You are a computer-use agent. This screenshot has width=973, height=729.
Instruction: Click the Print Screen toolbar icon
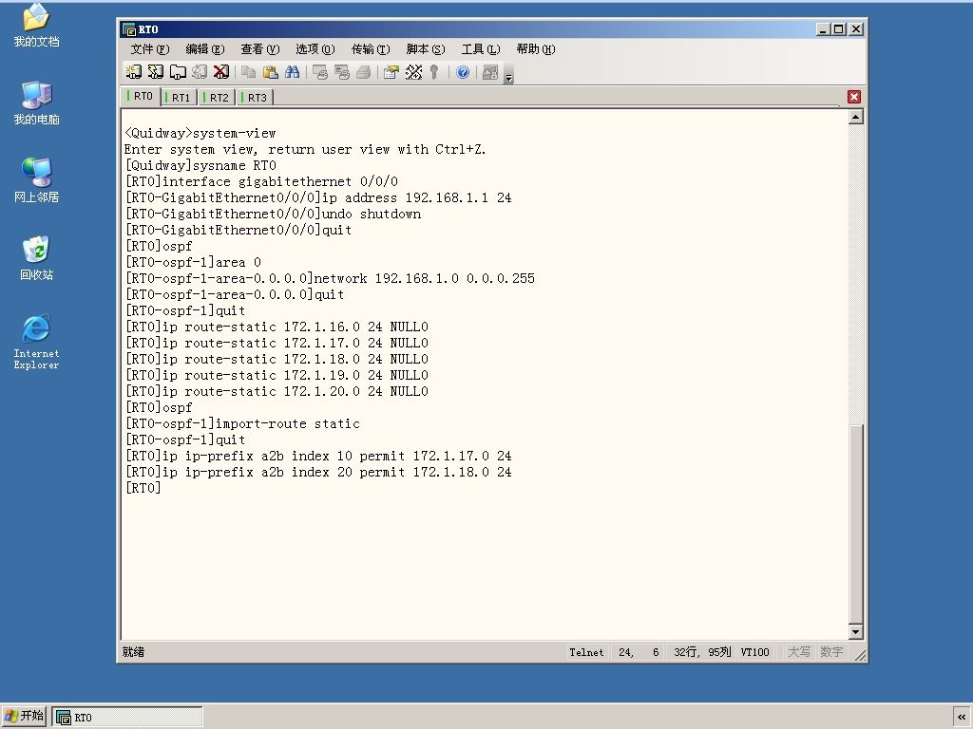319,72
